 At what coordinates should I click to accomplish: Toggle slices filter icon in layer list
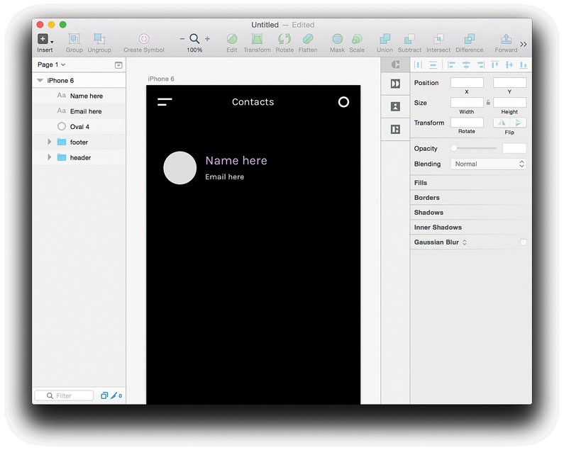(116, 395)
